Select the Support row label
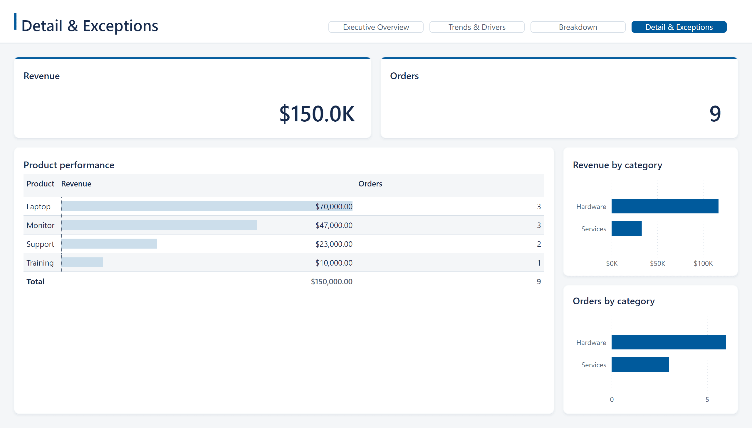 pos(40,244)
